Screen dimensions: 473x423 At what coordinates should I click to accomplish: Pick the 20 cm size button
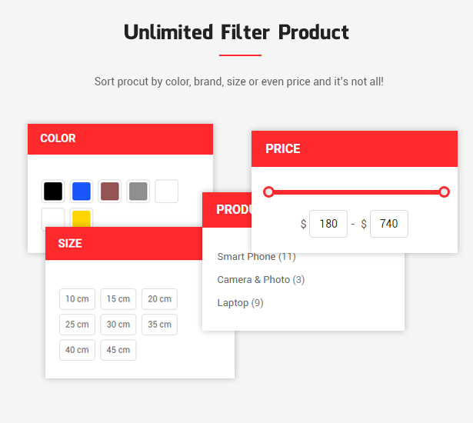point(159,299)
